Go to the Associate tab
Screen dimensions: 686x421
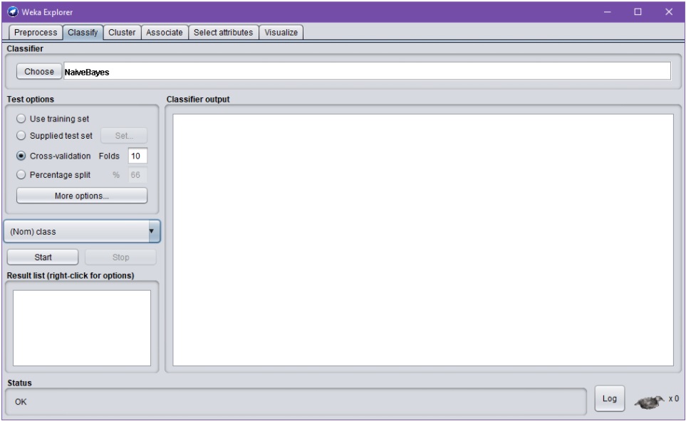165,32
